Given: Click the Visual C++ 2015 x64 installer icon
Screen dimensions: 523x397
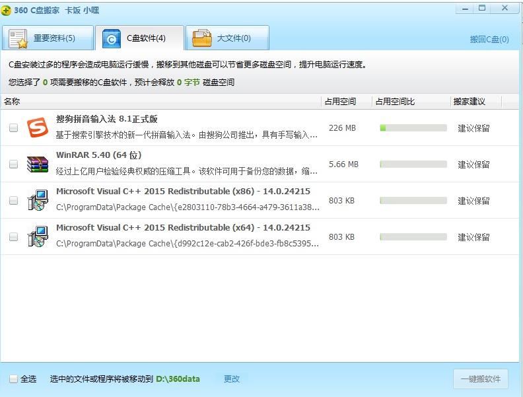Looking at the screenshot, I should (38, 236).
